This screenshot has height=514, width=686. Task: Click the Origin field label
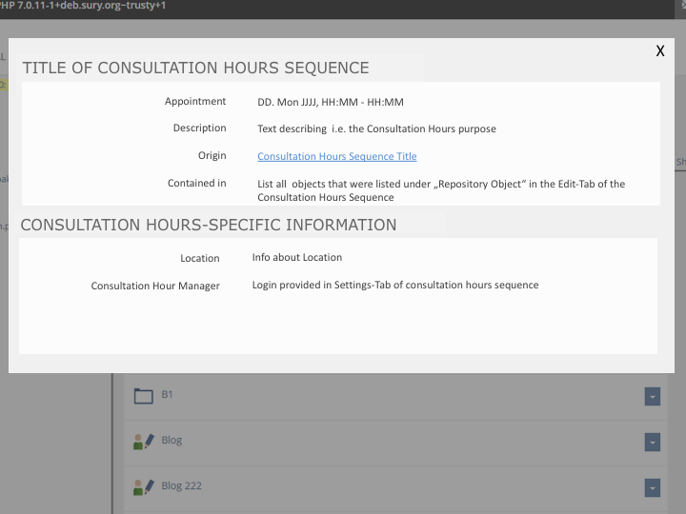click(x=212, y=155)
